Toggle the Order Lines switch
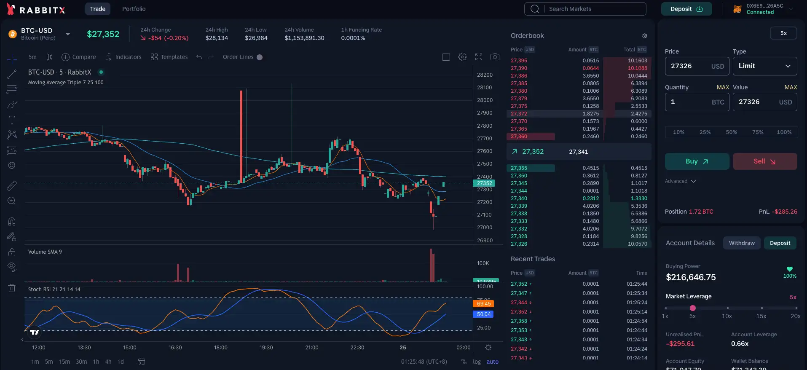 click(260, 57)
